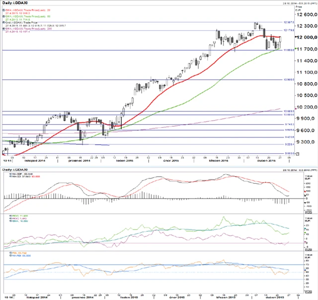Click green SMA 60 legend label

click(28, 16)
